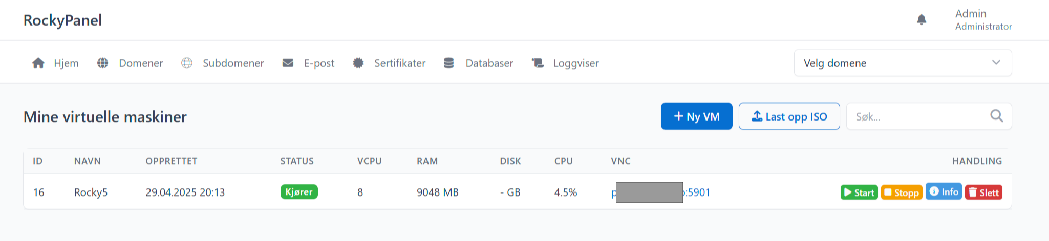Stop the Rocky5 VM with Stopp
The image size is (1049, 241).
(x=901, y=192)
